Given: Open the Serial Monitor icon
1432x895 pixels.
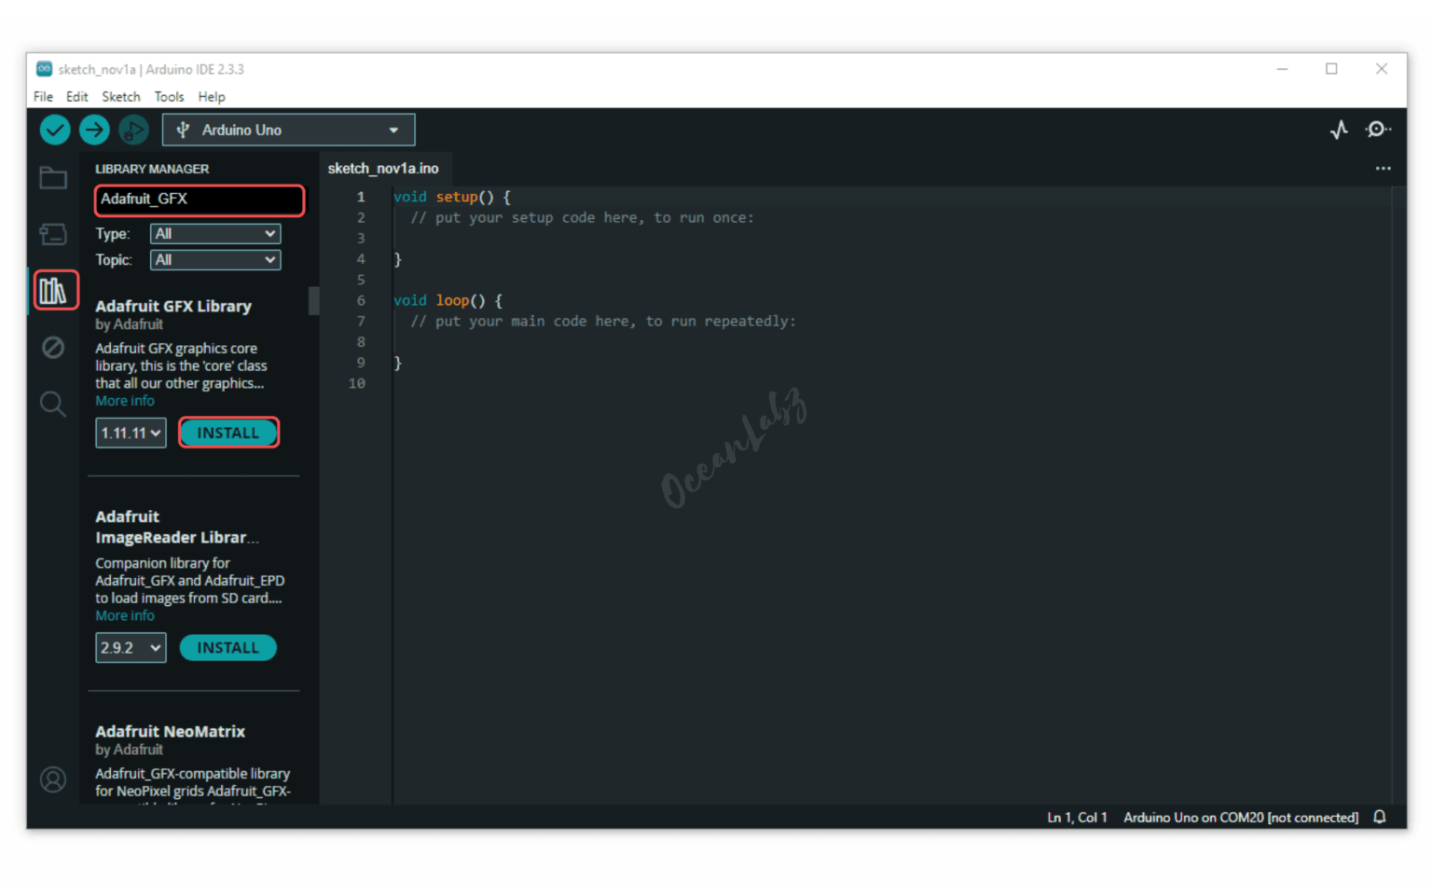Looking at the screenshot, I should coord(1377,130).
